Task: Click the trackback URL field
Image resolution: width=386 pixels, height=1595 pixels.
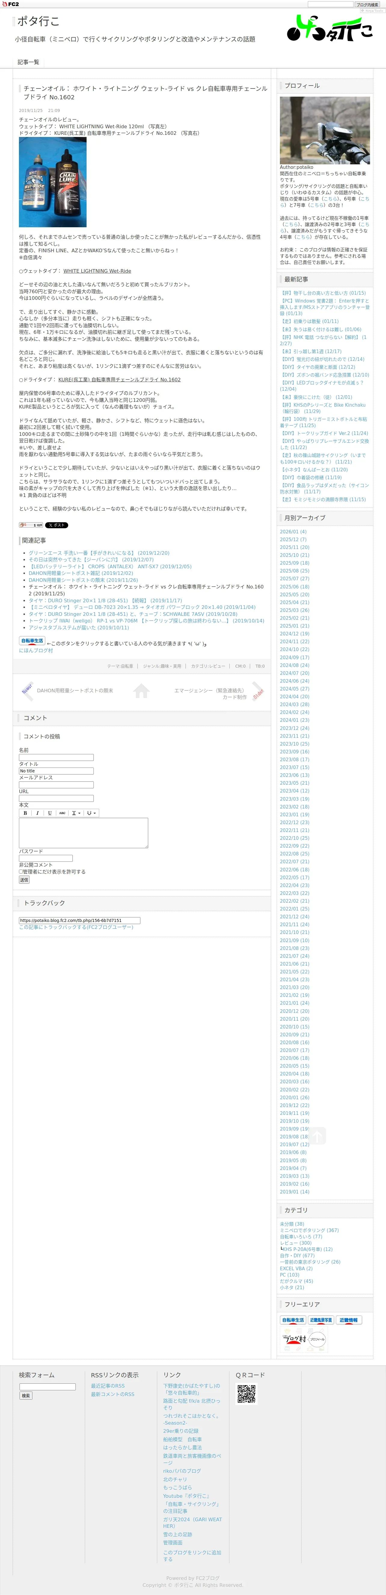Action: 80,920
